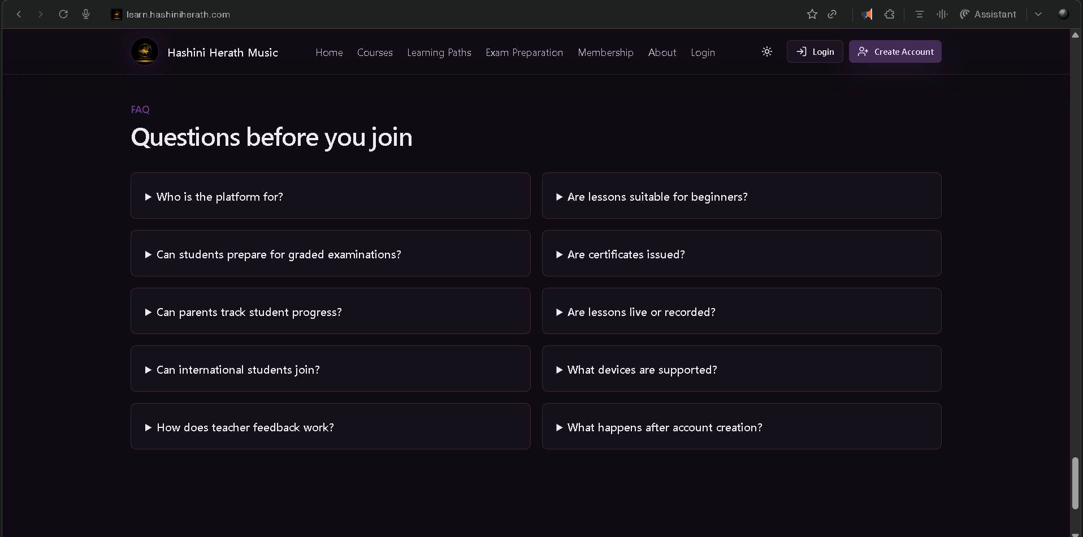Open the extensions puzzle icon
The image size is (1083, 537).
(x=890, y=14)
